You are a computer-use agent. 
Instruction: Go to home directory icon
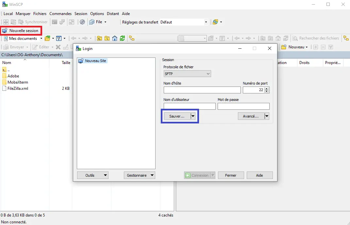click(114, 38)
